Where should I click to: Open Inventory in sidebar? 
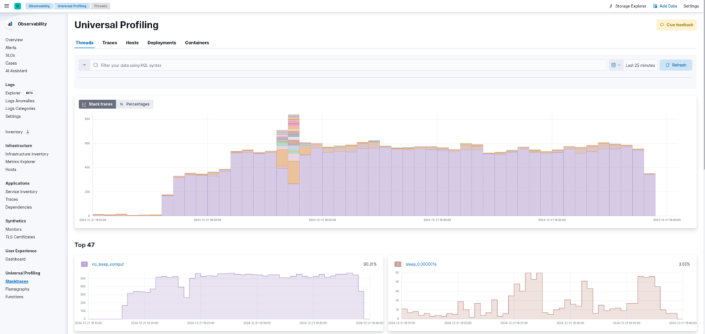coord(14,132)
